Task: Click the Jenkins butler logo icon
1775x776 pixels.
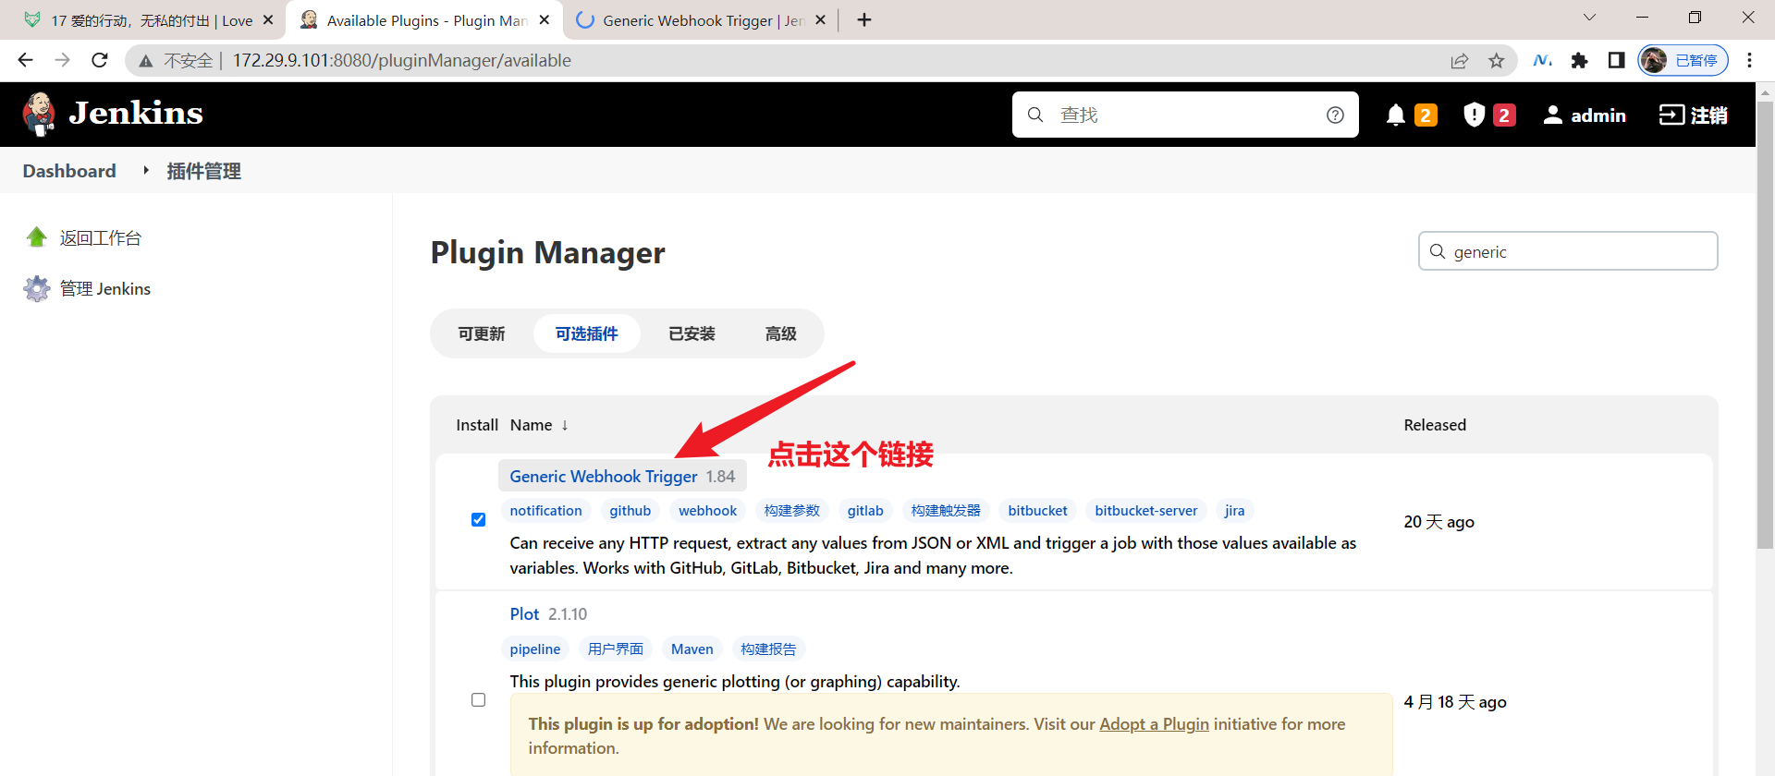Action: [39, 115]
